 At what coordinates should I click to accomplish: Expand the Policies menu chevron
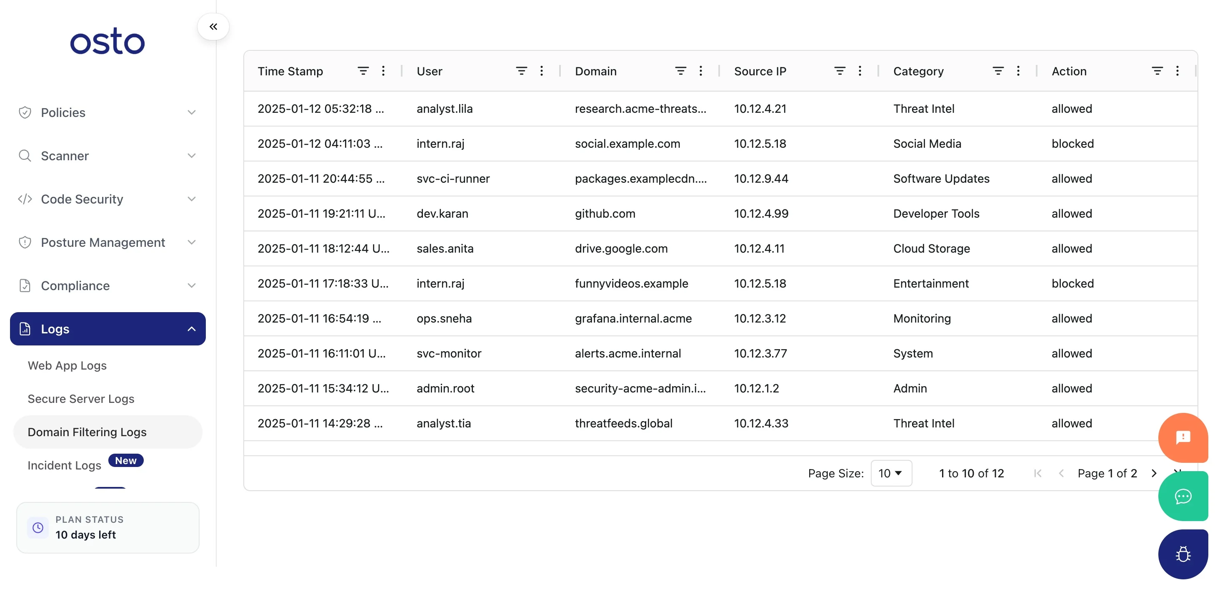pyautogui.click(x=192, y=112)
